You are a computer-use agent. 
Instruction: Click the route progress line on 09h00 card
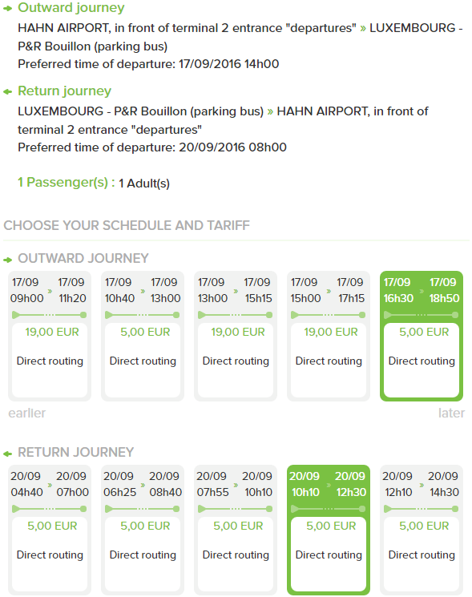(x=50, y=315)
